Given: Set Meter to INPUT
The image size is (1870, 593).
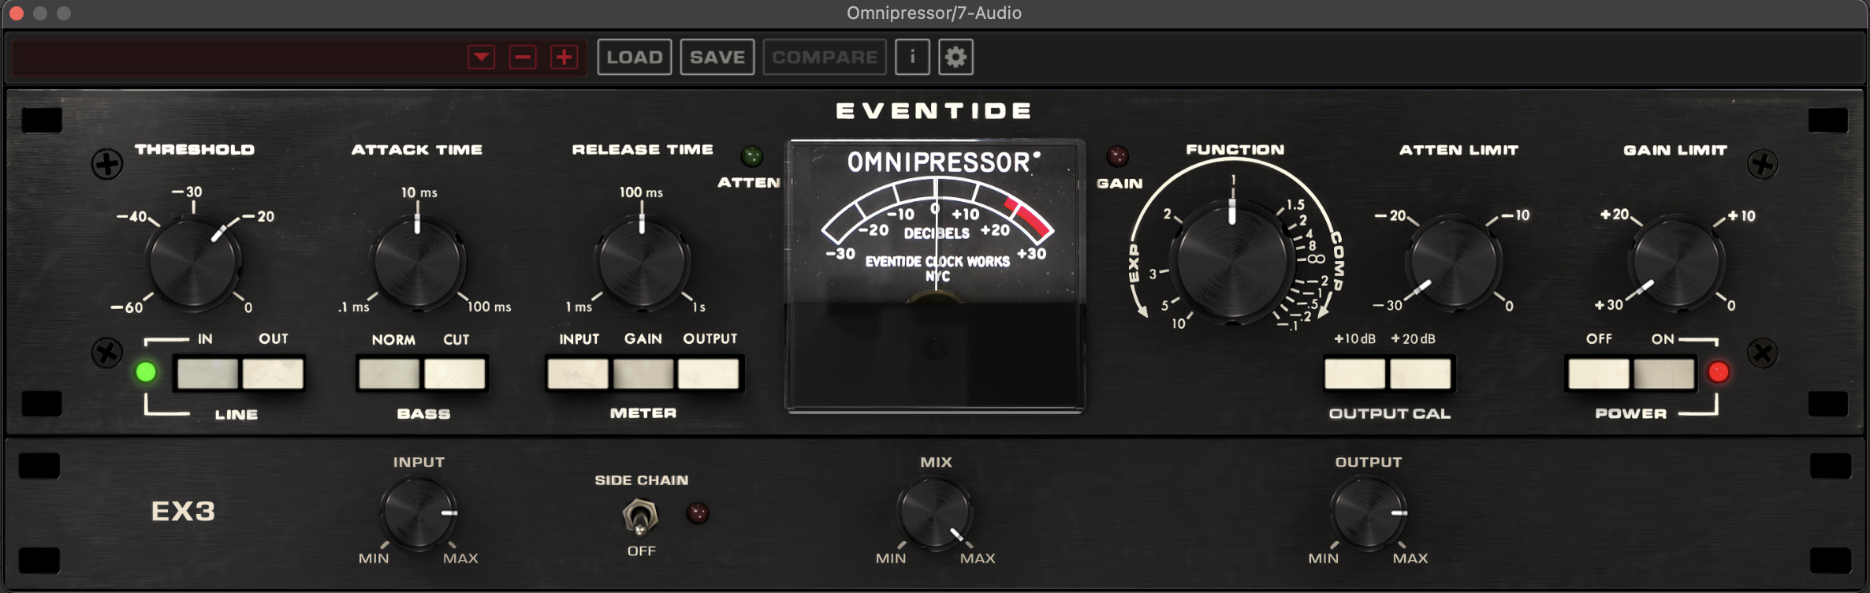Looking at the screenshot, I should coord(578,374).
